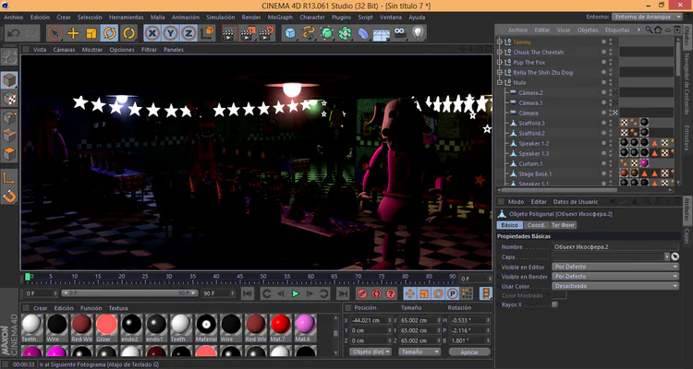Toggle position keyframe recording icon
693x369 pixels.
click(x=409, y=293)
